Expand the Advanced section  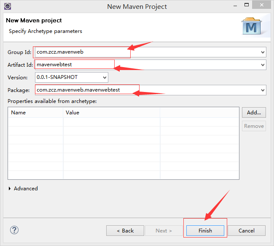(10, 189)
